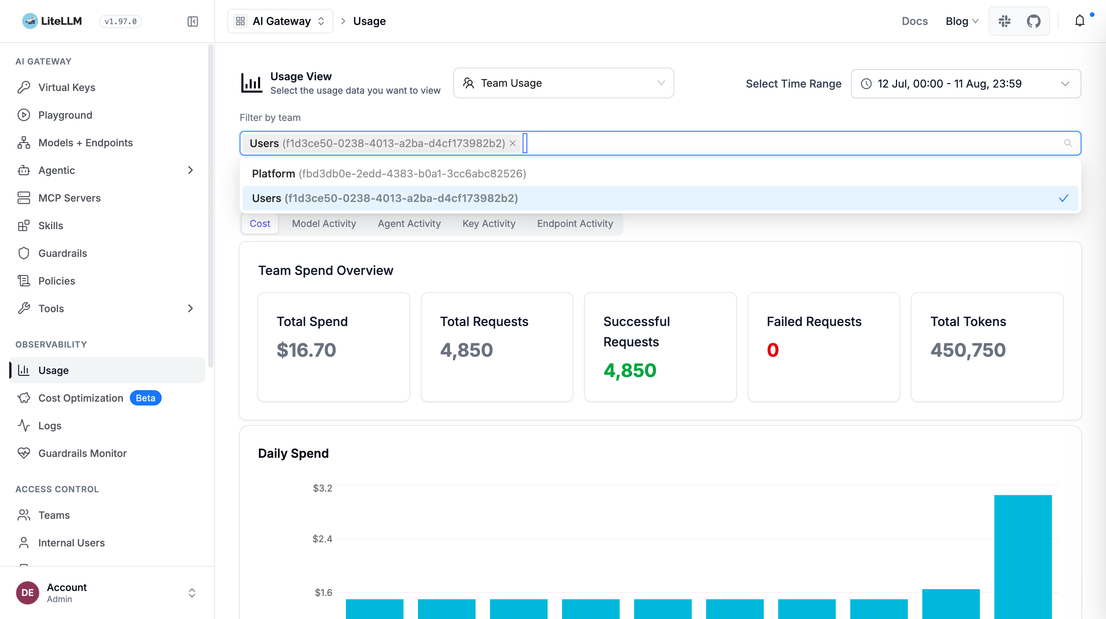The width and height of the screenshot is (1106, 619).
Task: Open the Team Usage view dropdown
Action: click(563, 83)
